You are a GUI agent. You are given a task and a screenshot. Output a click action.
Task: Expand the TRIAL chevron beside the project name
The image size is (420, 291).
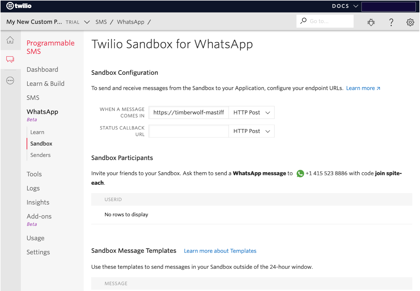pos(87,22)
